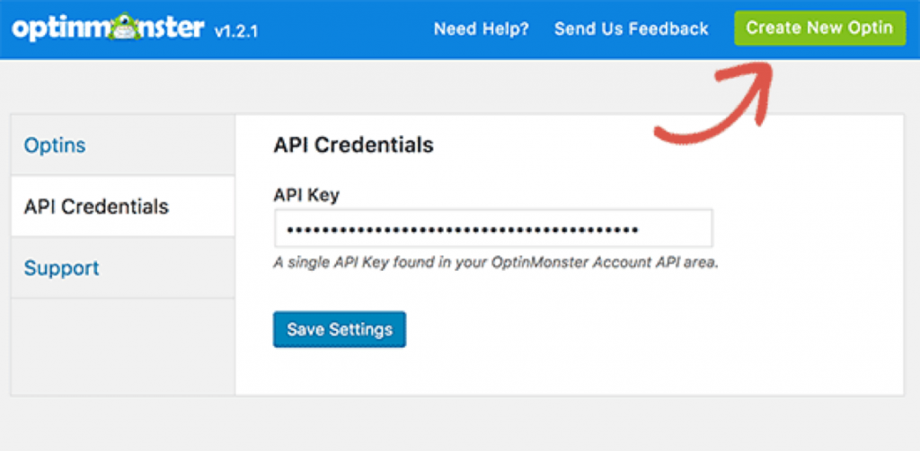Click the API Key field label

tap(306, 195)
